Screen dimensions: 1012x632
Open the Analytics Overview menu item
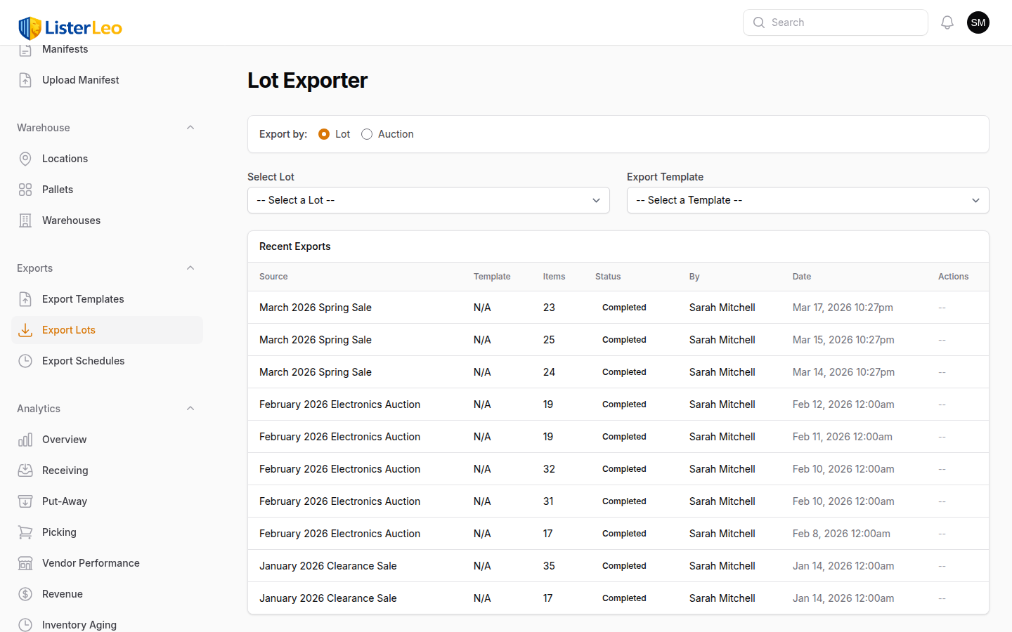coord(64,439)
